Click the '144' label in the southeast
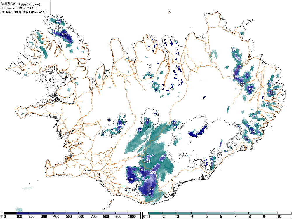292x219 pixels. coord(252,131)
